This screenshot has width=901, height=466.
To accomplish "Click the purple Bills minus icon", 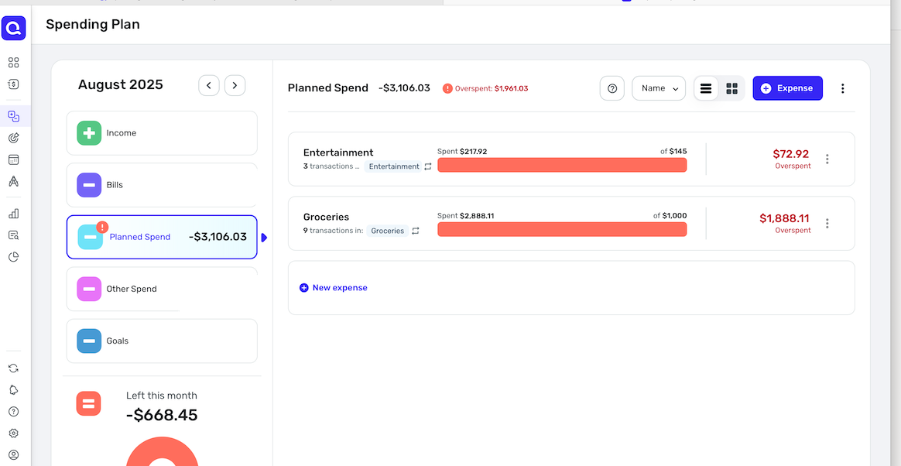I will (x=89, y=185).
